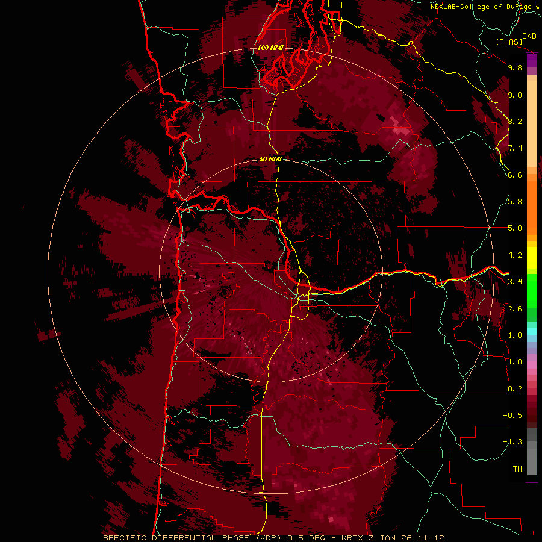Select the 5.8 scale value
The image size is (542, 542).
[515, 202]
